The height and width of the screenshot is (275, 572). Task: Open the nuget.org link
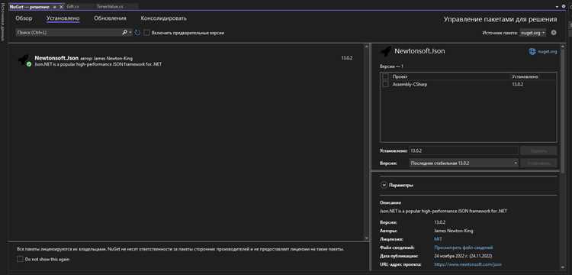[547, 51]
